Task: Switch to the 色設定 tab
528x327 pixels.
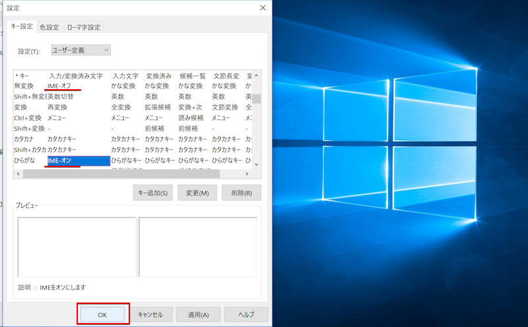Action: tap(49, 27)
